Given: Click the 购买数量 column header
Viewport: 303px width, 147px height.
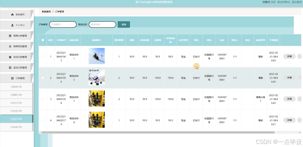Looking at the screenshot, I should (x=119, y=40).
